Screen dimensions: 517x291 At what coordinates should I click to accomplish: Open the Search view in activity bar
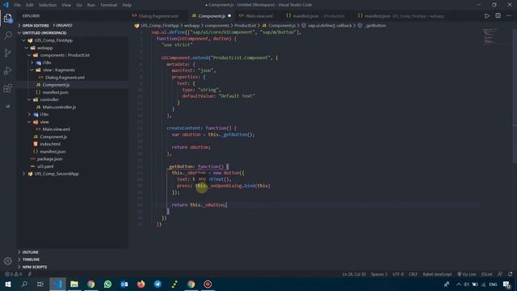pos(8,36)
